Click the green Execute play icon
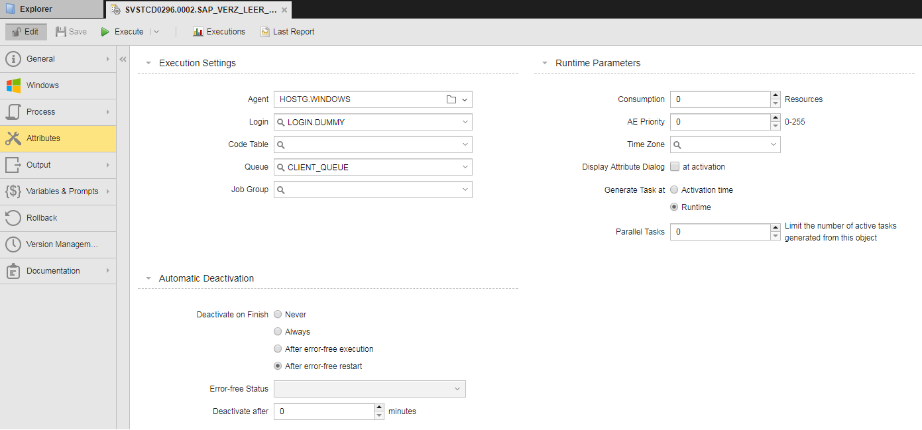The height and width of the screenshot is (430, 922). click(x=105, y=32)
